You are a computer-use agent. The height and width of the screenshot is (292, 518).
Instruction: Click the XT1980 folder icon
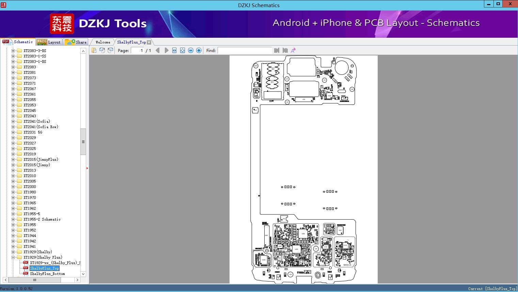point(19,192)
